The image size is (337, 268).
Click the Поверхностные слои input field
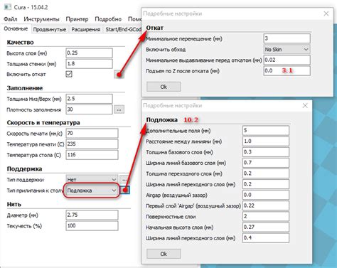coord(266,216)
